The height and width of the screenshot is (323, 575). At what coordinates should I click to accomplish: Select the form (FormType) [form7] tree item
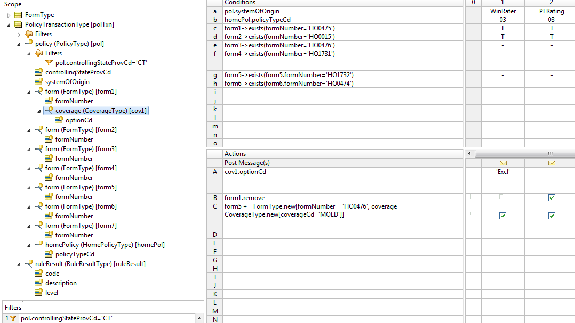[x=81, y=226]
